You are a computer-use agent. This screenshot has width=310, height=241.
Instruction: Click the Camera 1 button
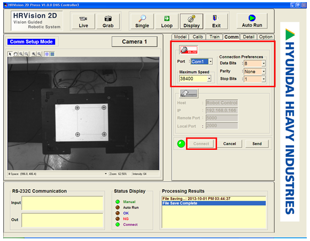[135, 42]
